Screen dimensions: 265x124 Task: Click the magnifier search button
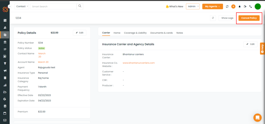[x=80, y=6]
